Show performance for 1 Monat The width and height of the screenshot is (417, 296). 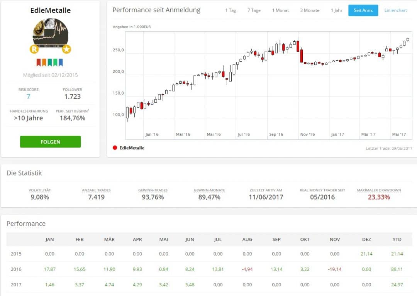click(x=280, y=10)
